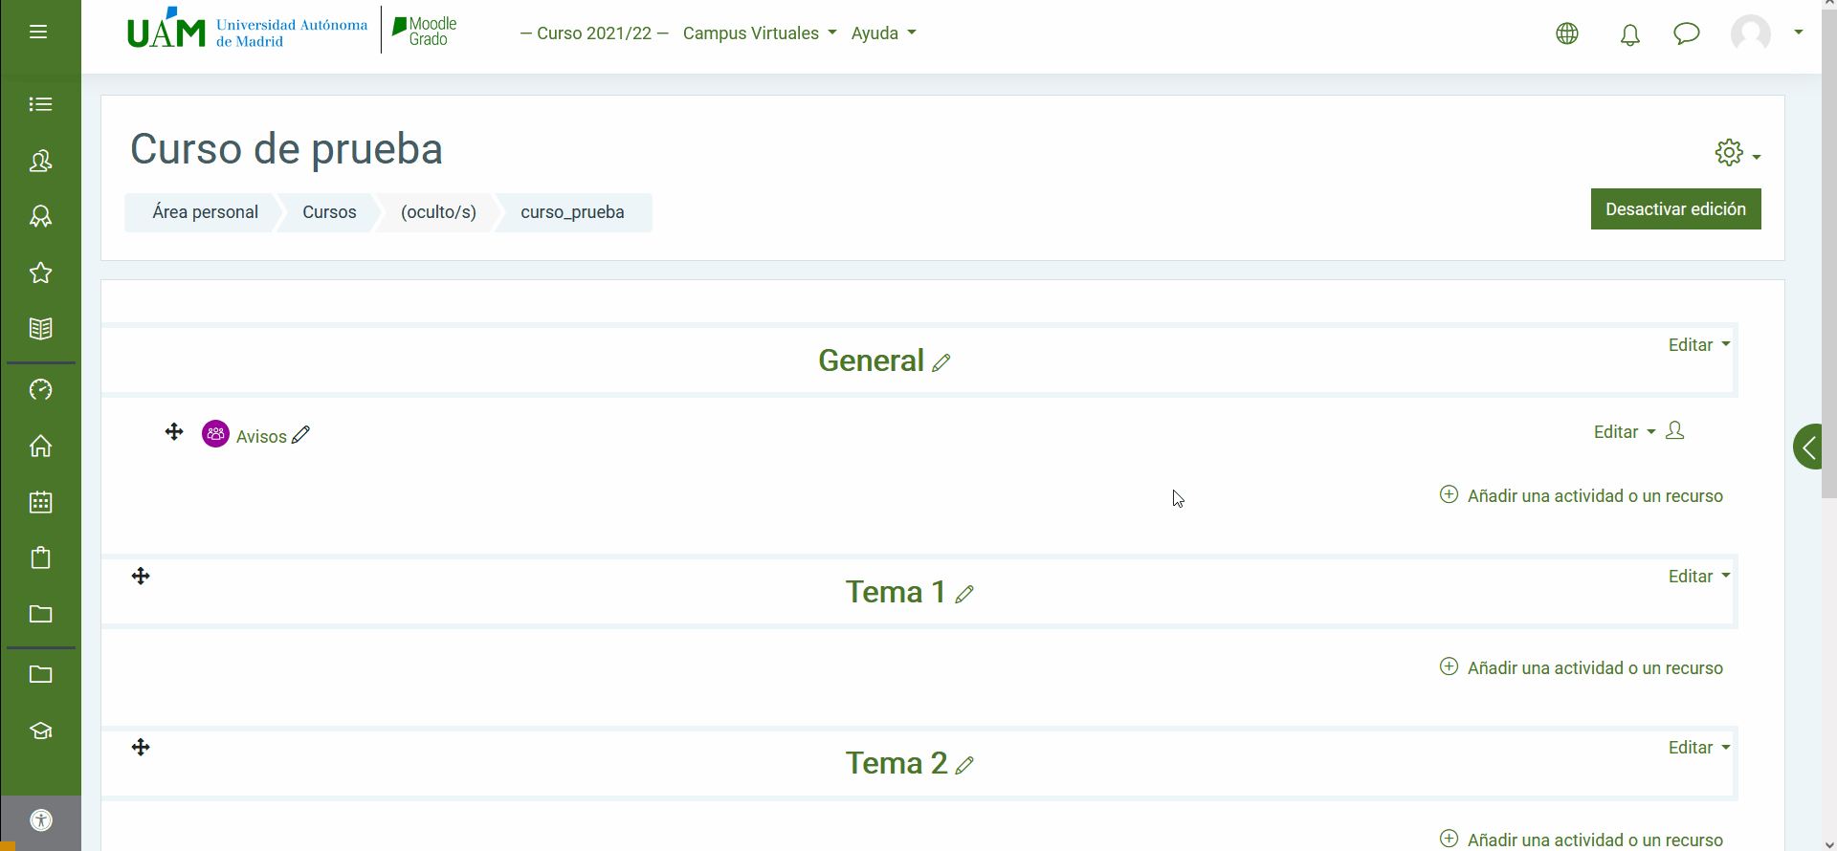Click Desactivar edición button
This screenshot has width=1837, height=851.
click(1675, 209)
